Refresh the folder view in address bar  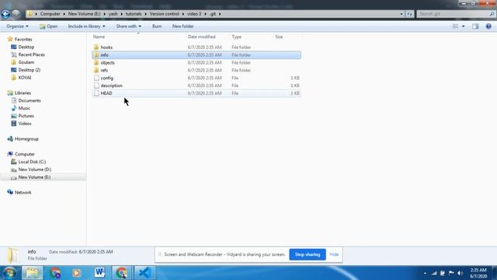click(x=409, y=14)
